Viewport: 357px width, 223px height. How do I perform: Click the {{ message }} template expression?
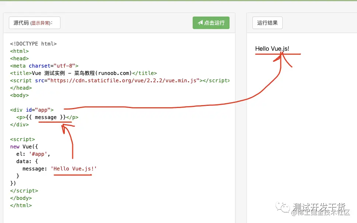pyautogui.click(x=46, y=117)
